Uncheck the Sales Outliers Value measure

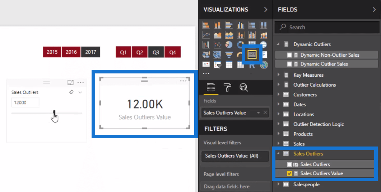click(289, 173)
